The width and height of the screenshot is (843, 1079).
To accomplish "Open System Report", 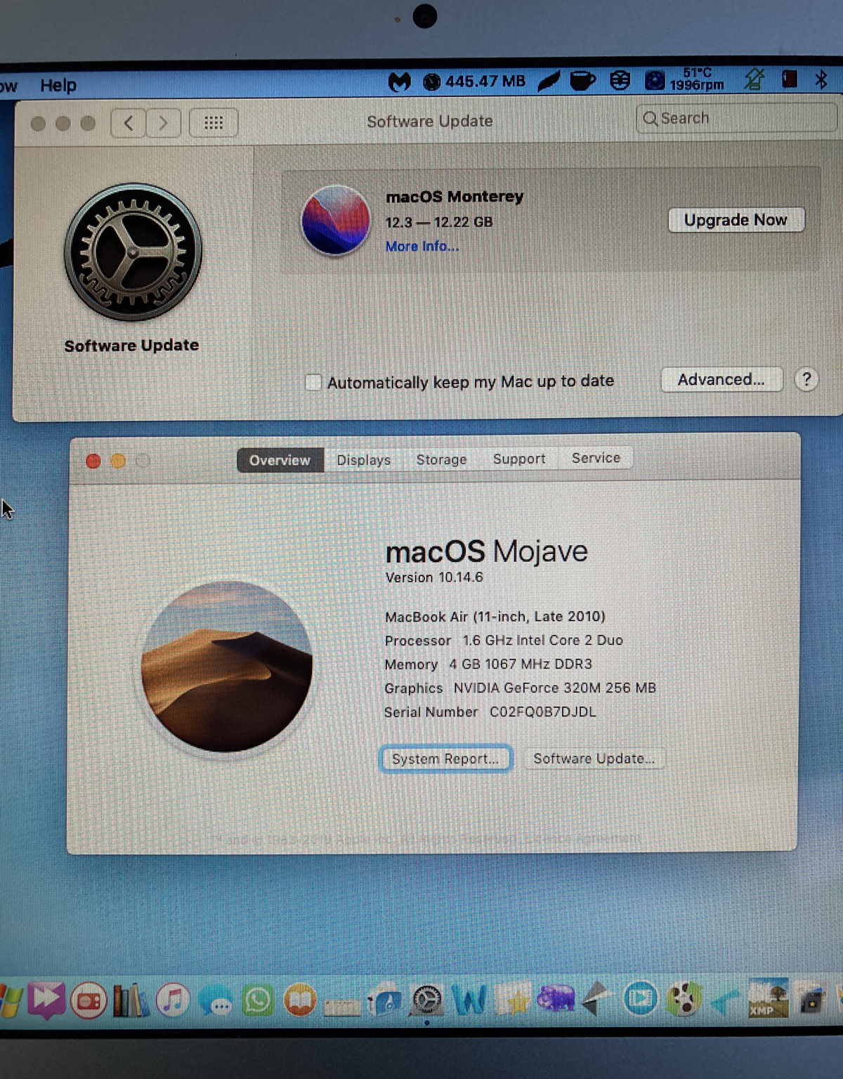I will coord(445,759).
